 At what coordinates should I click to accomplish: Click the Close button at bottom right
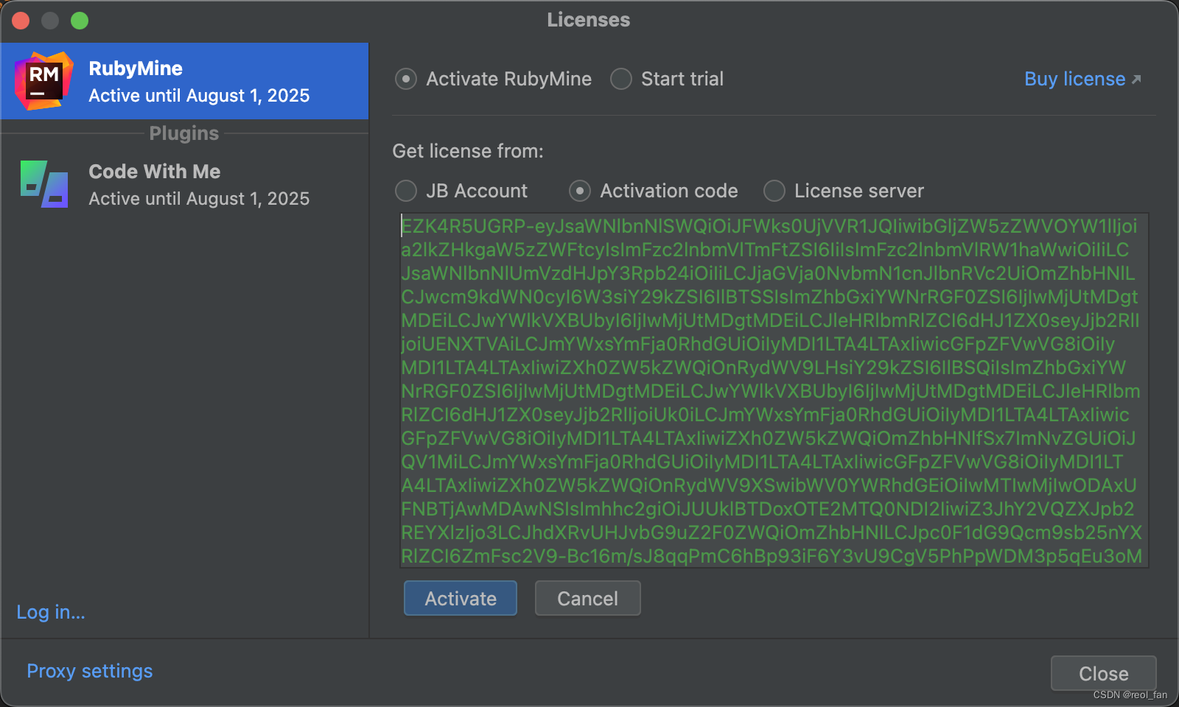point(1103,673)
